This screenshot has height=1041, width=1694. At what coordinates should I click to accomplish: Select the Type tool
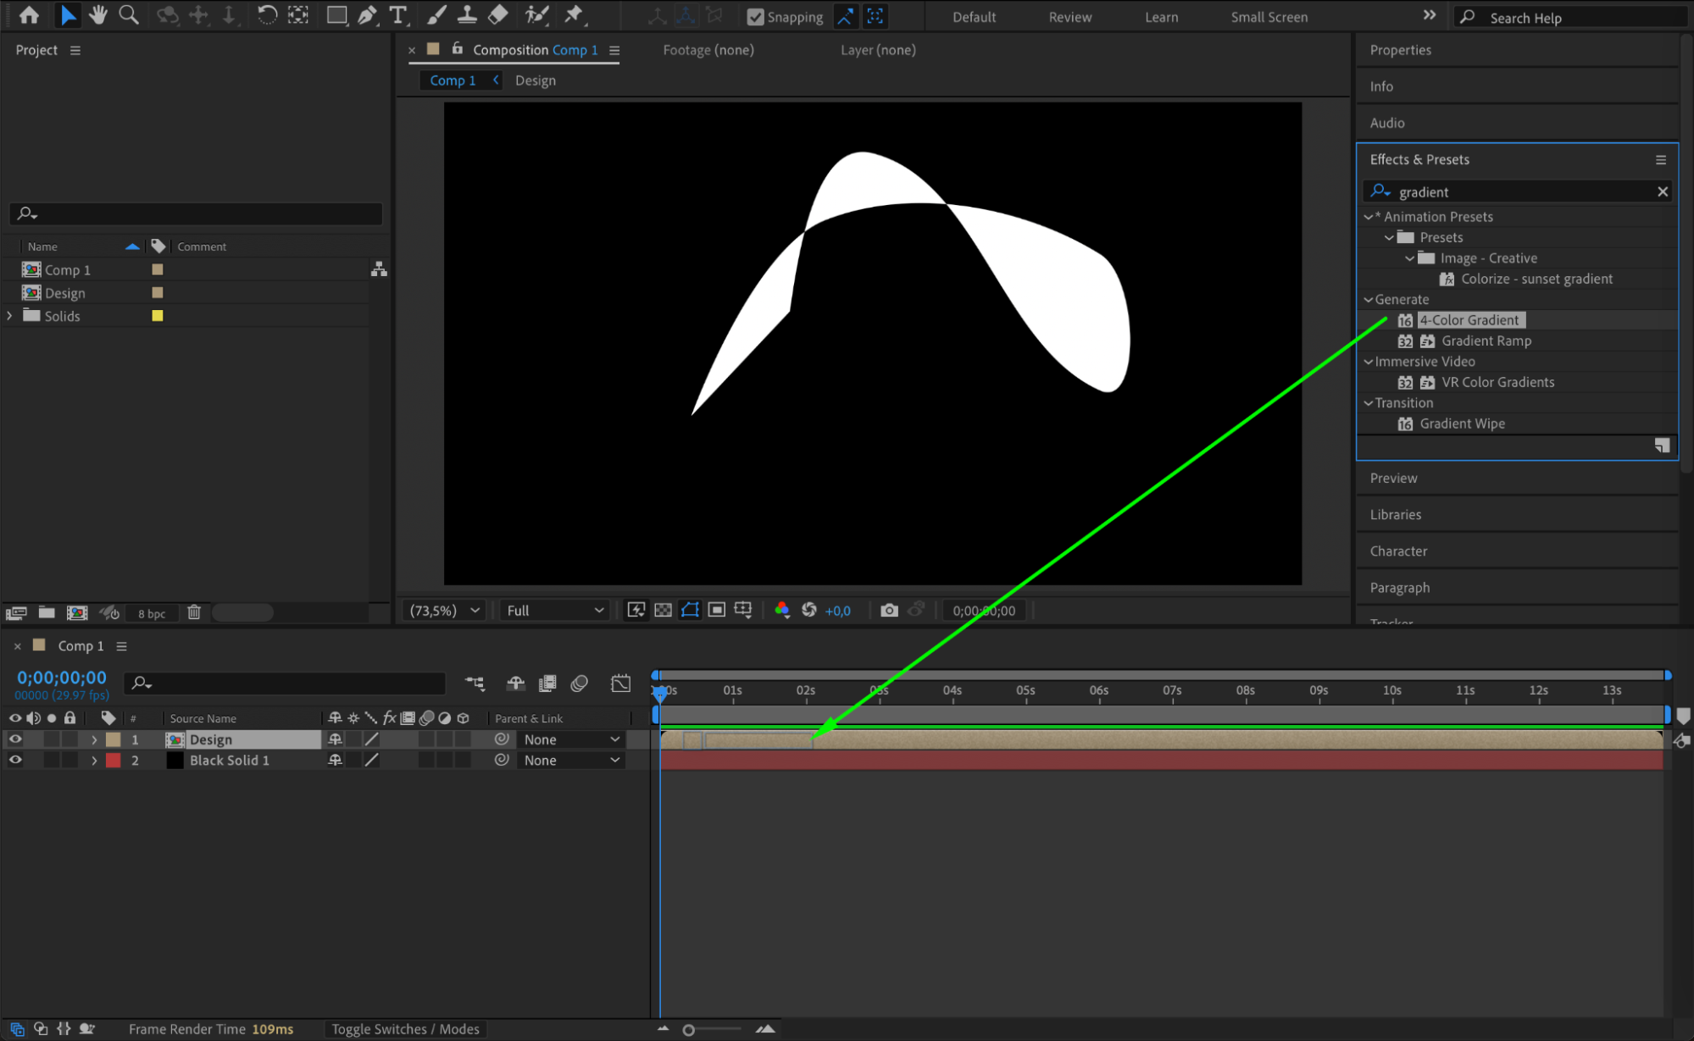(397, 15)
